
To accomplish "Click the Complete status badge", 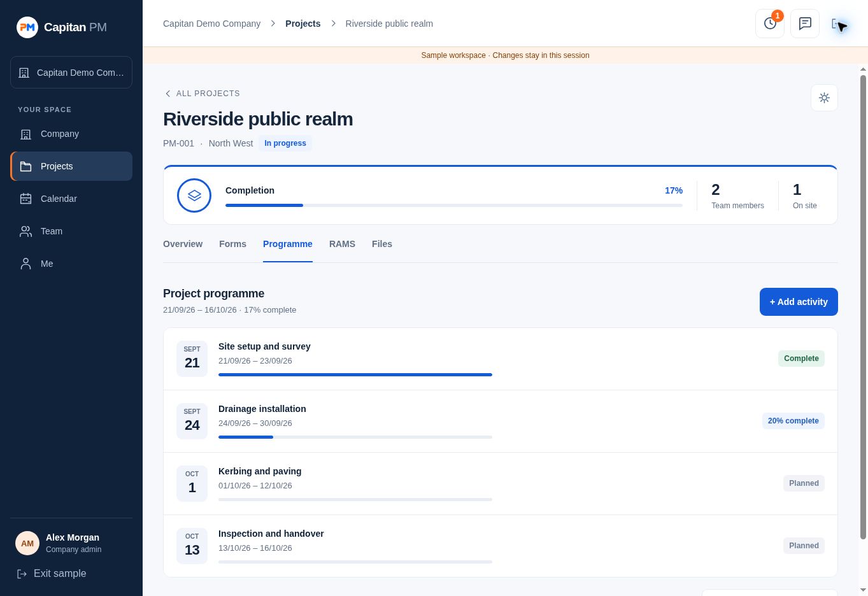I will pos(801,358).
